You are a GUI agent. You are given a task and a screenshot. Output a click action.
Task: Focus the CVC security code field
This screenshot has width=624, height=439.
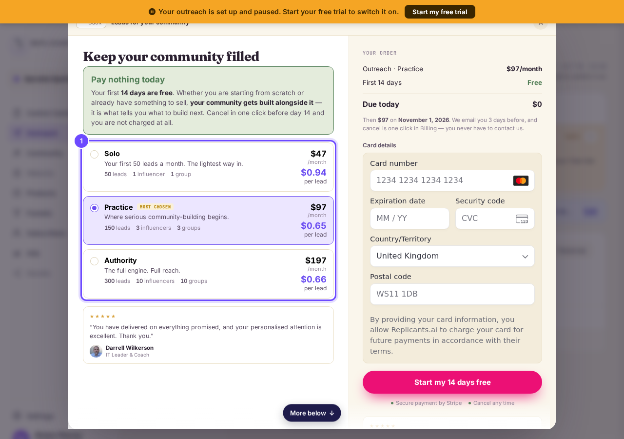coord(495,219)
